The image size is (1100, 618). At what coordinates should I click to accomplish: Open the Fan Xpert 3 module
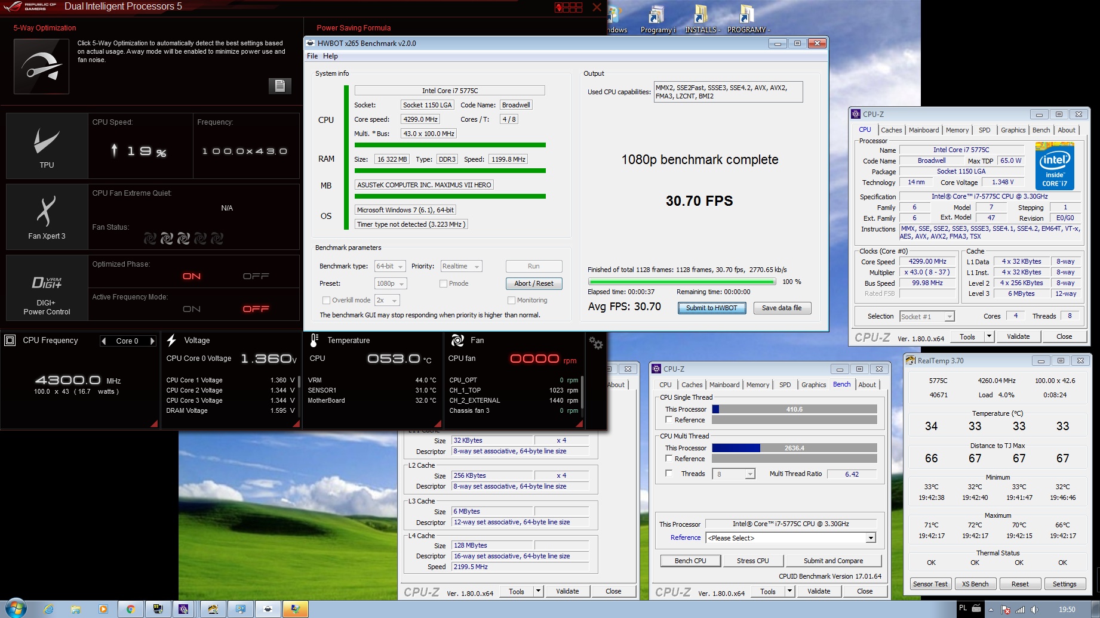click(47, 217)
